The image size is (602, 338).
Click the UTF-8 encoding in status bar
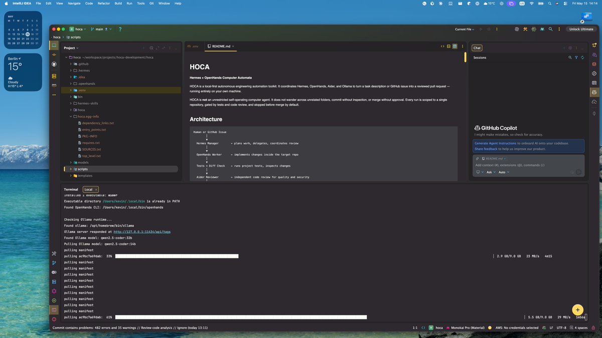click(x=561, y=327)
